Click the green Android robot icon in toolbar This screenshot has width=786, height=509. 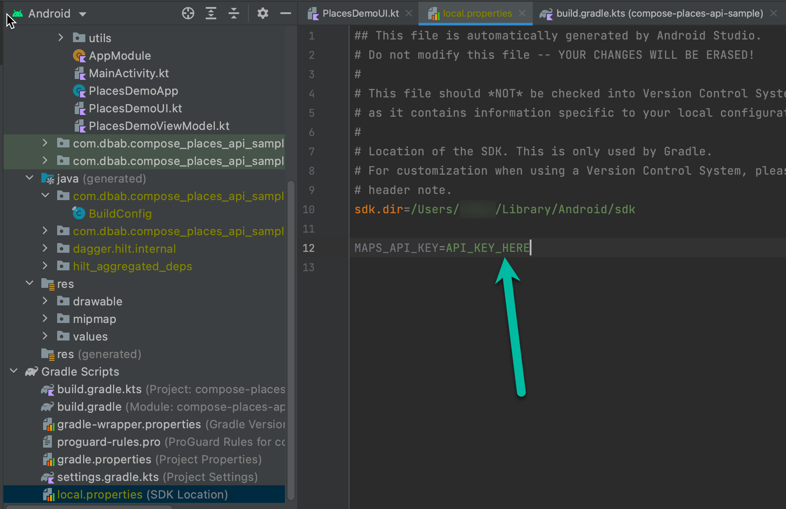pos(17,13)
